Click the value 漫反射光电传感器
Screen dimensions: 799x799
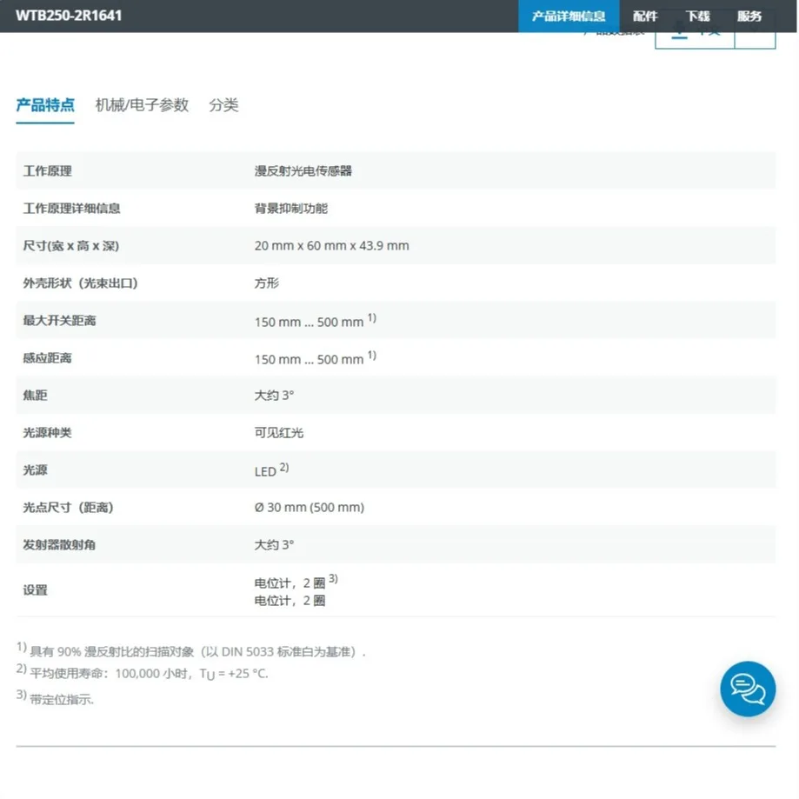303,170
